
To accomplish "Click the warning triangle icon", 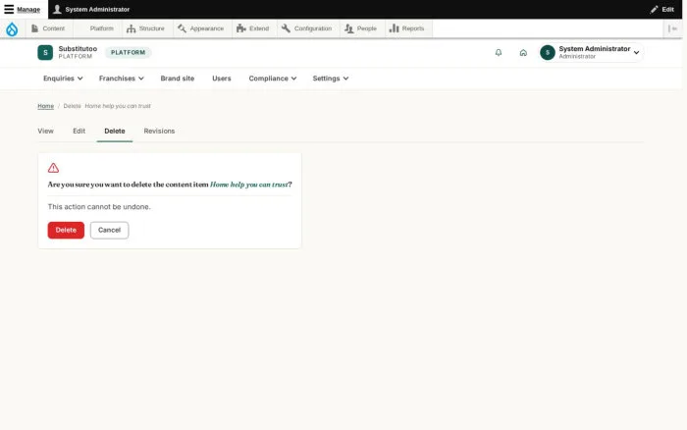I will click(x=53, y=168).
